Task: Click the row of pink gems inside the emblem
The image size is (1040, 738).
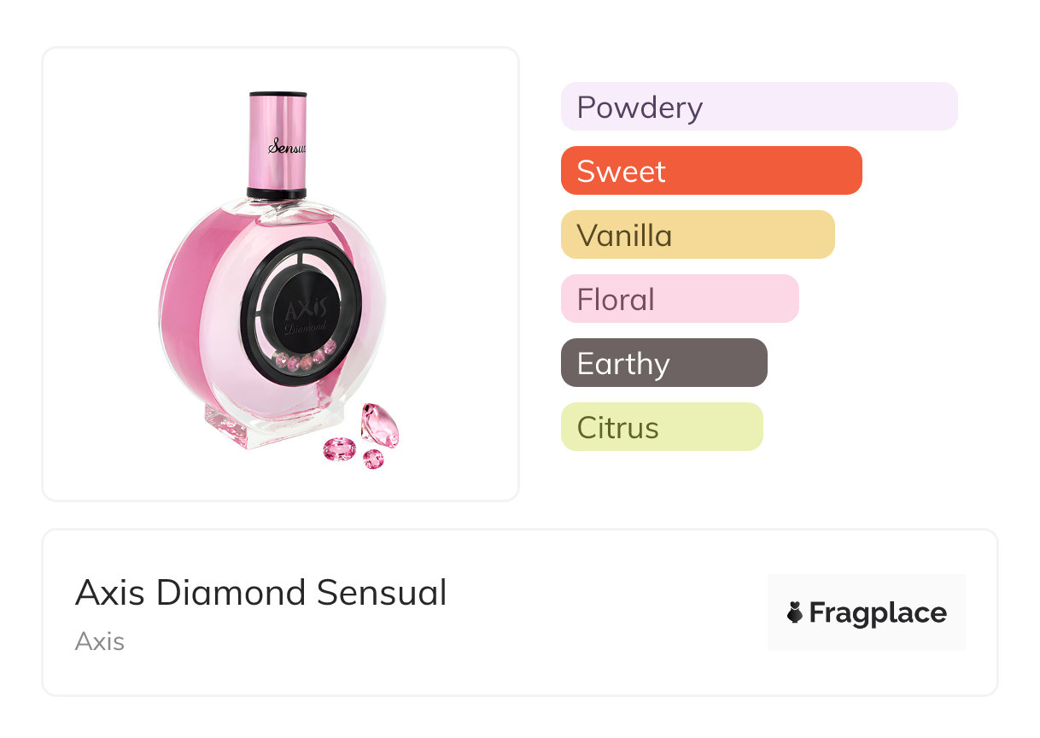Action: click(x=307, y=357)
